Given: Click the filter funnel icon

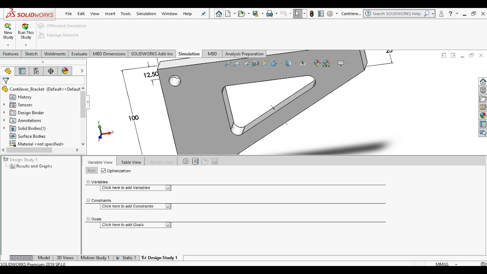Looking at the screenshot, I should 6,81.
